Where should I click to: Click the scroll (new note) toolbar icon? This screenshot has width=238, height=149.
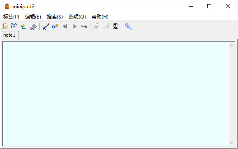pyautogui.click(x=5, y=26)
